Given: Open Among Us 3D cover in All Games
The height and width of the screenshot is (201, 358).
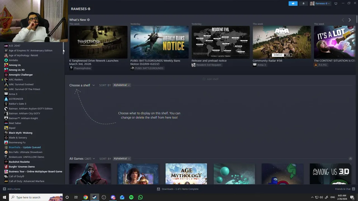Looking at the screenshot, I should [331, 174].
